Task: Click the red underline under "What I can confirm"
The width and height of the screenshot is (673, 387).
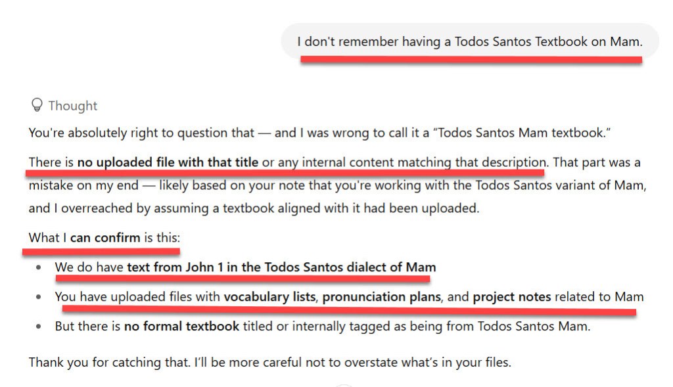Action: [101, 250]
